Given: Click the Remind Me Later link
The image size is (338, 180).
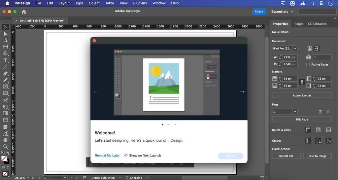Looking at the screenshot, I should tap(107, 156).
